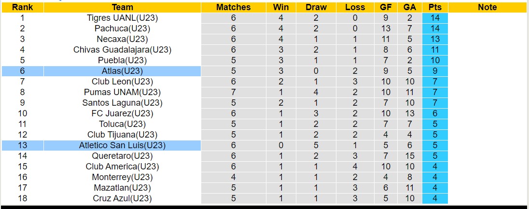Viewport: 529px width, 209px height.
Task: Open the Pachuca(U23) team link
Action: point(122,28)
